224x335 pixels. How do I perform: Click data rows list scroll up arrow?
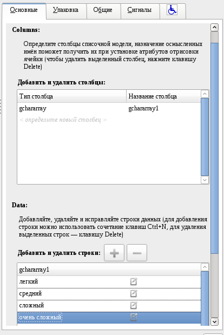205,267
